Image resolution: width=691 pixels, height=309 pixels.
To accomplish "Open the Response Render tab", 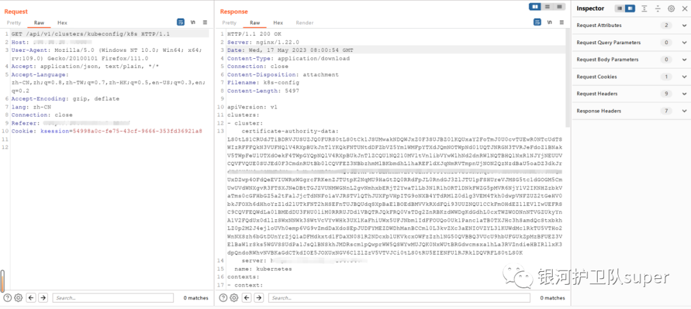I will click(x=305, y=22).
